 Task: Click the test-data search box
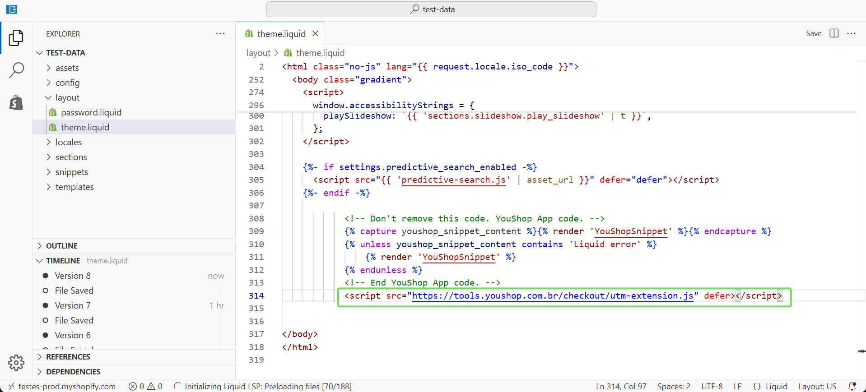coord(431,9)
